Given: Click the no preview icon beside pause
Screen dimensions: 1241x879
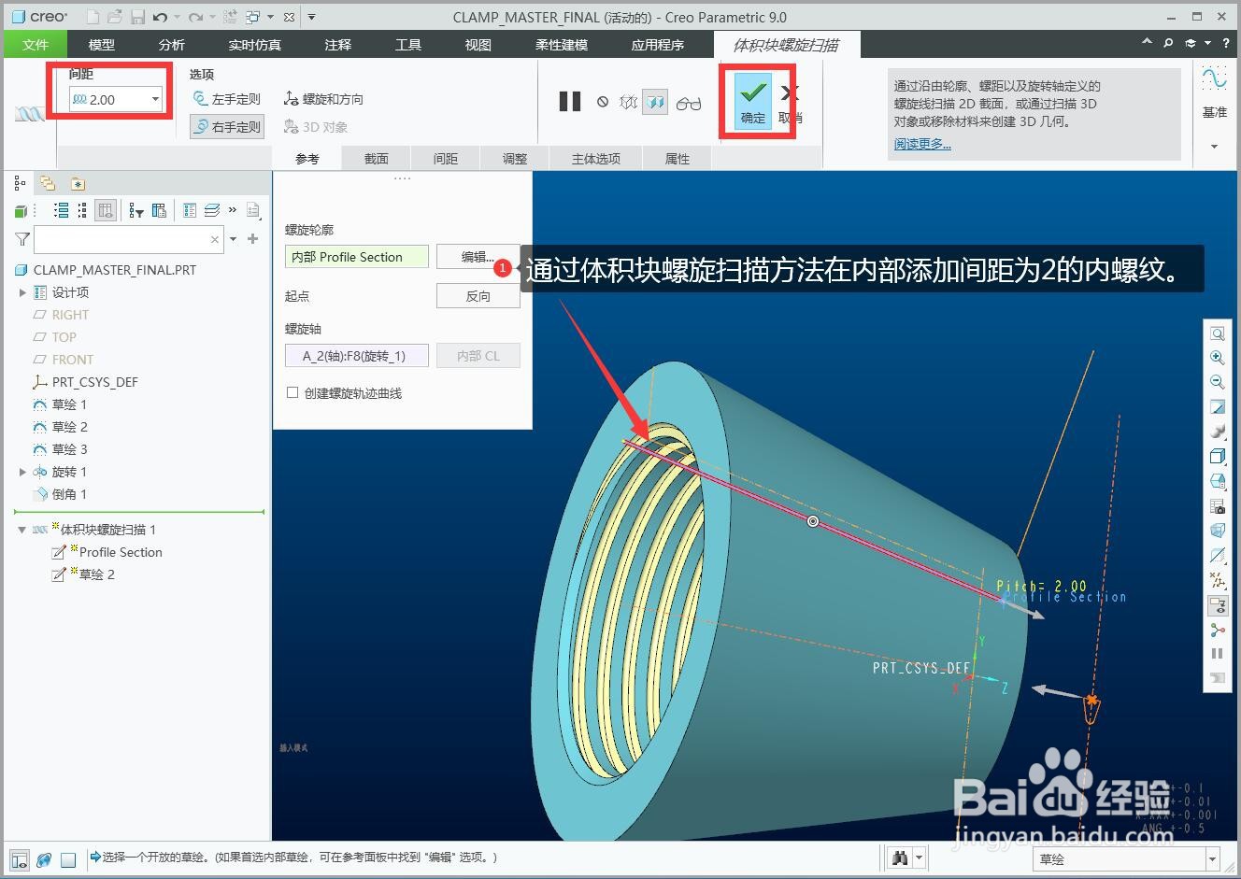Looking at the screenshot, I should pyautogui.click(x=603, y=102).
